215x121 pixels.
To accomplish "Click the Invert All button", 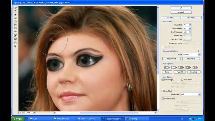I will coord(194,72).
